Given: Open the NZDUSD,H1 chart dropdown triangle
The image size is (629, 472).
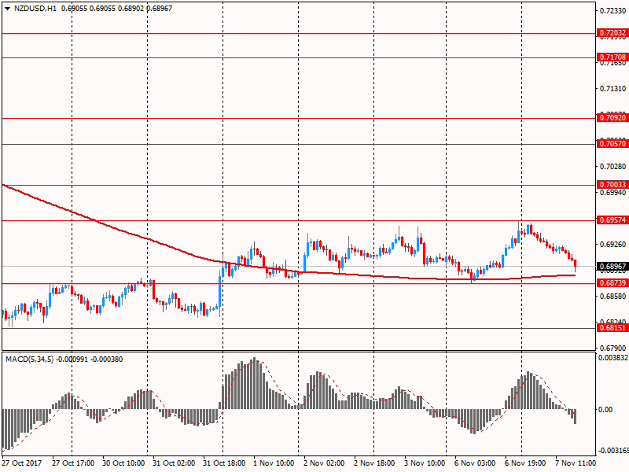Looking at the screenshot, I should [7, 9].
